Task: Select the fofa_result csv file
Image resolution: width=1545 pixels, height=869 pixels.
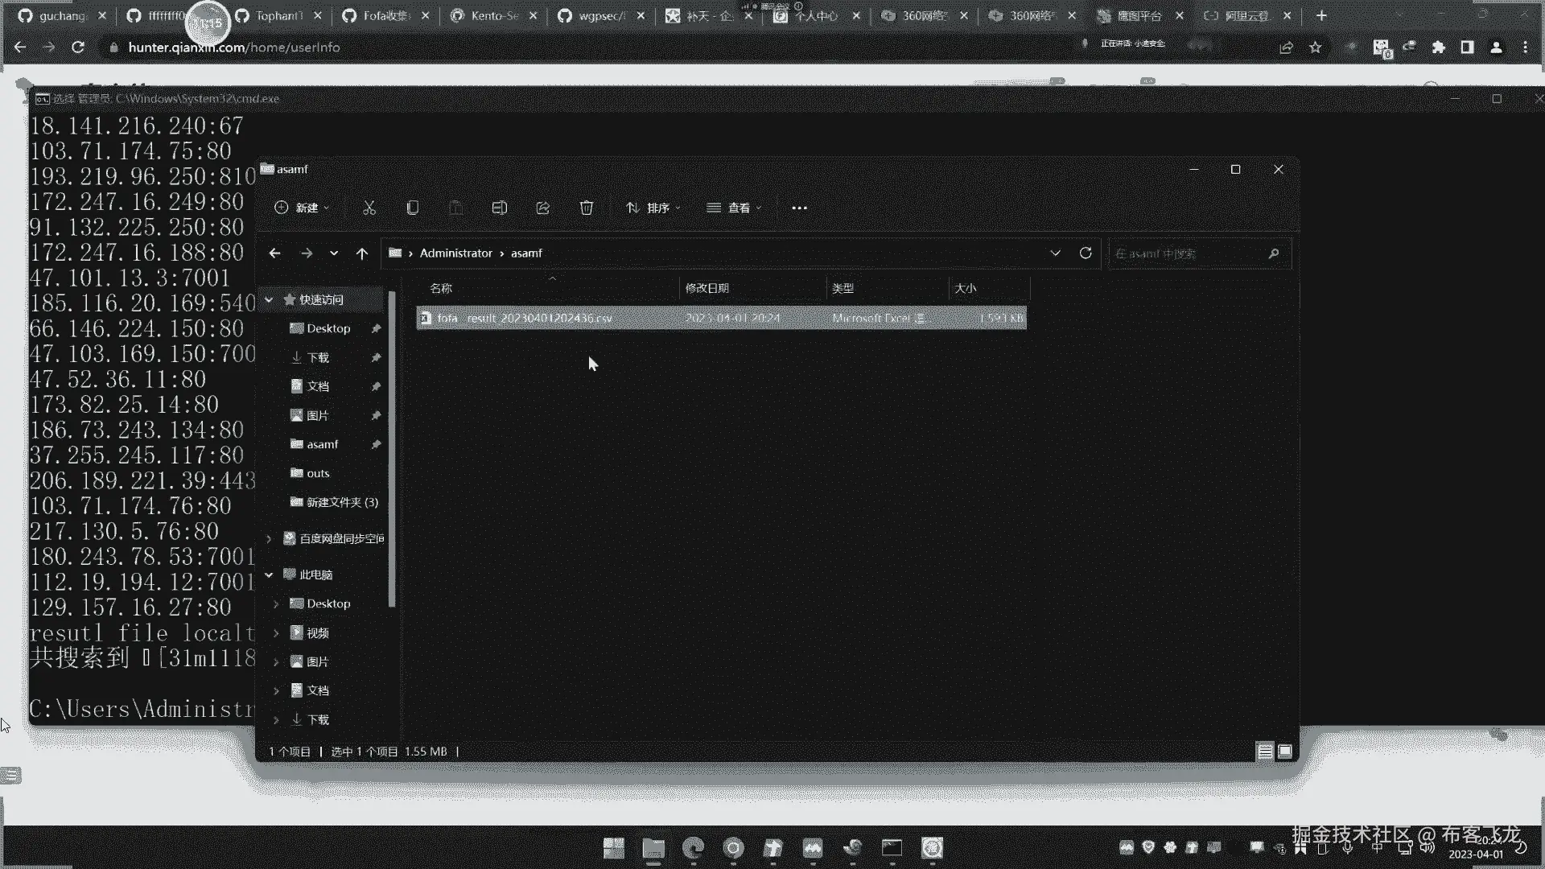Action: pos(524,318)
